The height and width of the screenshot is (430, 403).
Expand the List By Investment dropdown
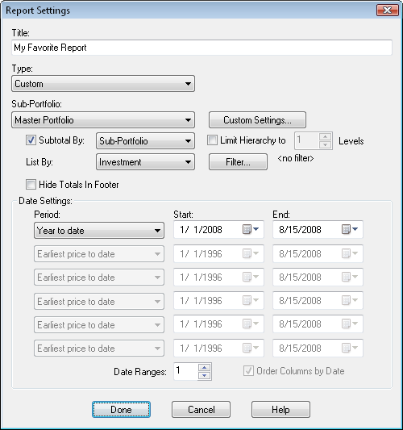pyautogui.click(x=145, y=162)
